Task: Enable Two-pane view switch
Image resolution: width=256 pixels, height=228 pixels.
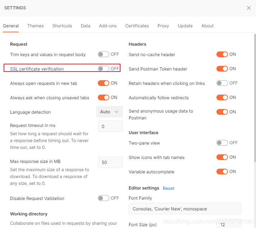Action: pos(222,143)
